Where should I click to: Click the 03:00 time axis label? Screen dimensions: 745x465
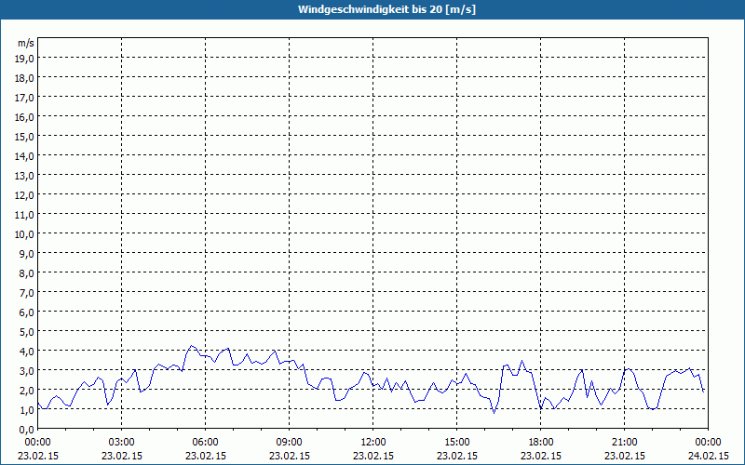coord(122,443)
